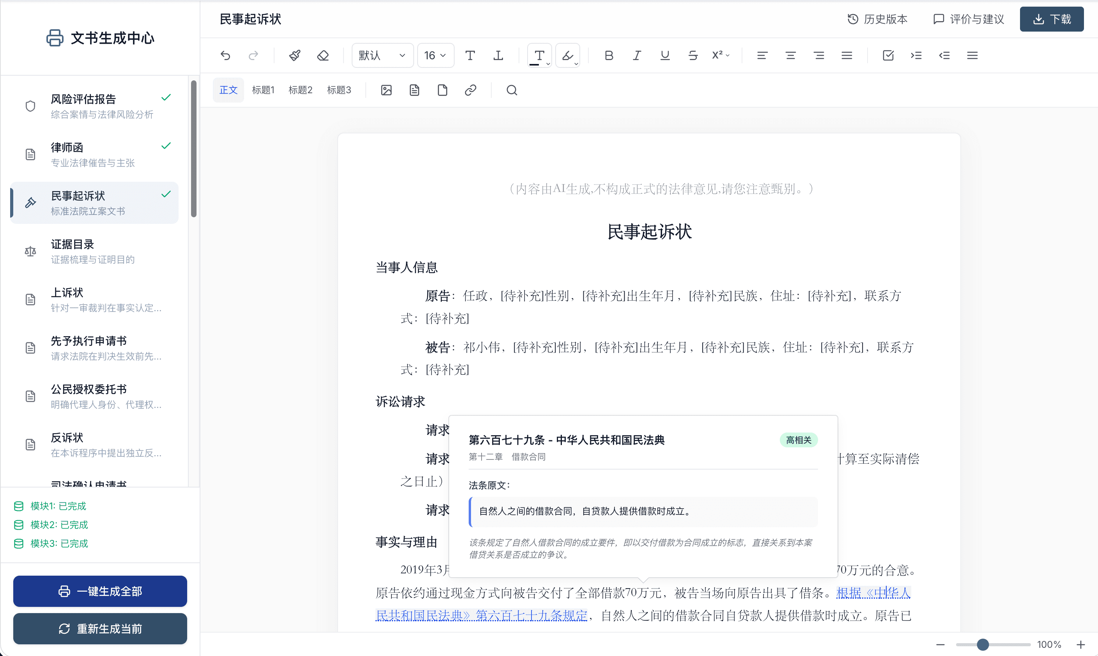Select the 正文 paragraph style

[x=228, y=90]
